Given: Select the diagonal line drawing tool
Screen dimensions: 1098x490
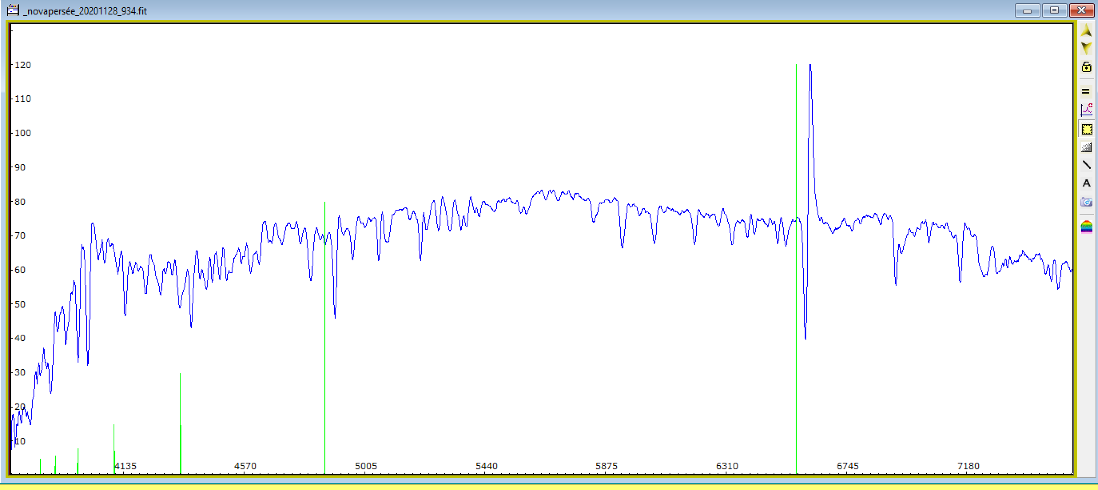Looking at the screenshot, I should pos(1086,165).
